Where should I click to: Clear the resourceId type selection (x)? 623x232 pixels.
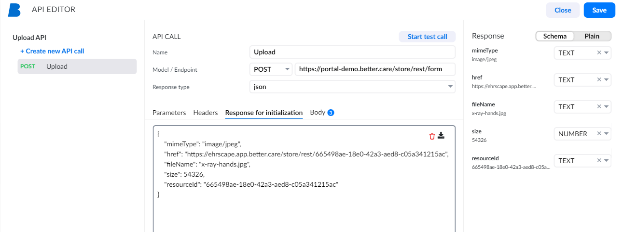pos(599,161)
